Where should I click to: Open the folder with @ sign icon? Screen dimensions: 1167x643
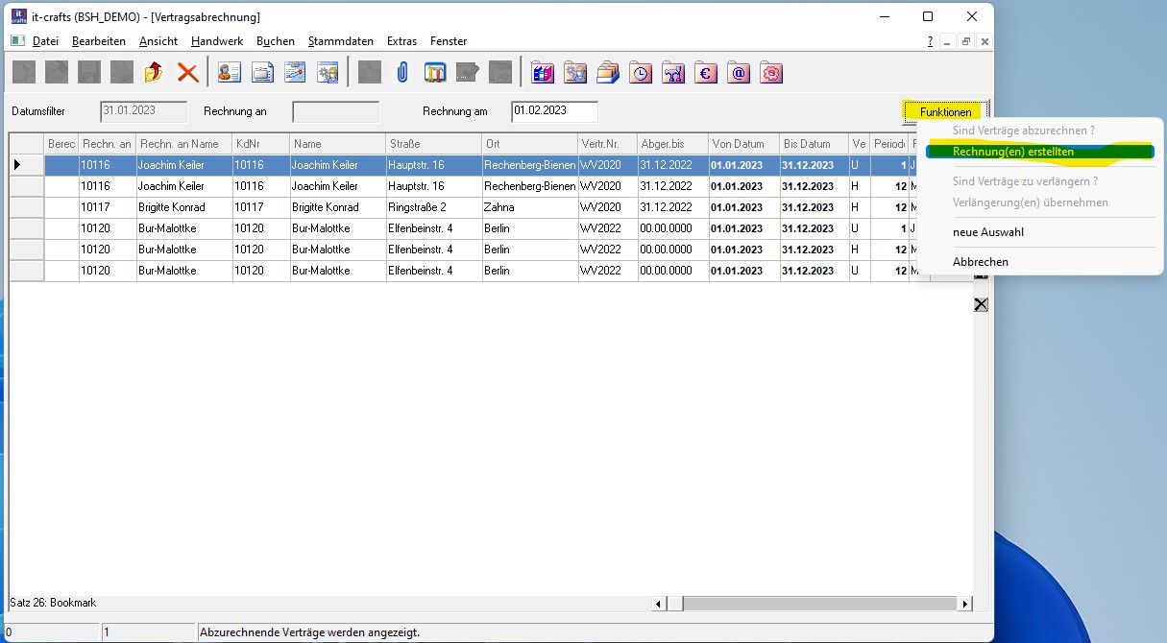[739, 72]
